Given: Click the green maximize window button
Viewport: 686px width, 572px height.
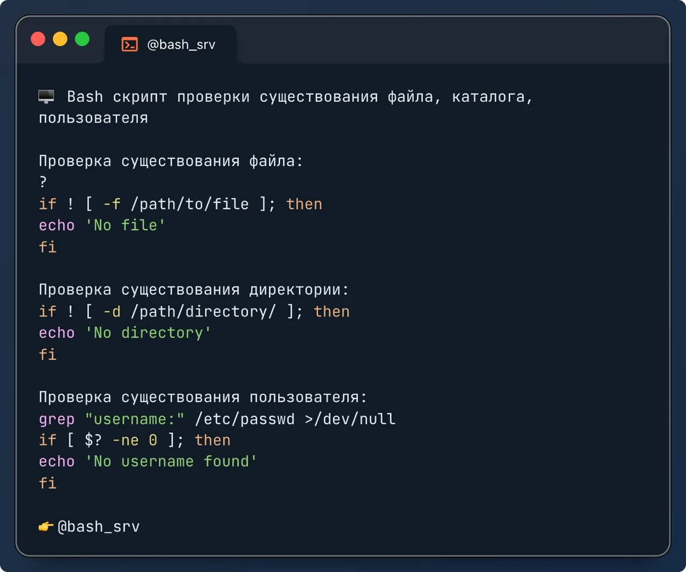Looking at the screenshot, I should (x=82, y=39).
